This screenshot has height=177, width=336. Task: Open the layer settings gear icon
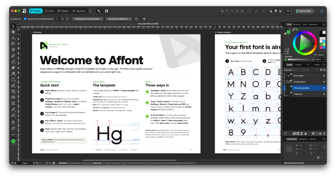(321, 70)
